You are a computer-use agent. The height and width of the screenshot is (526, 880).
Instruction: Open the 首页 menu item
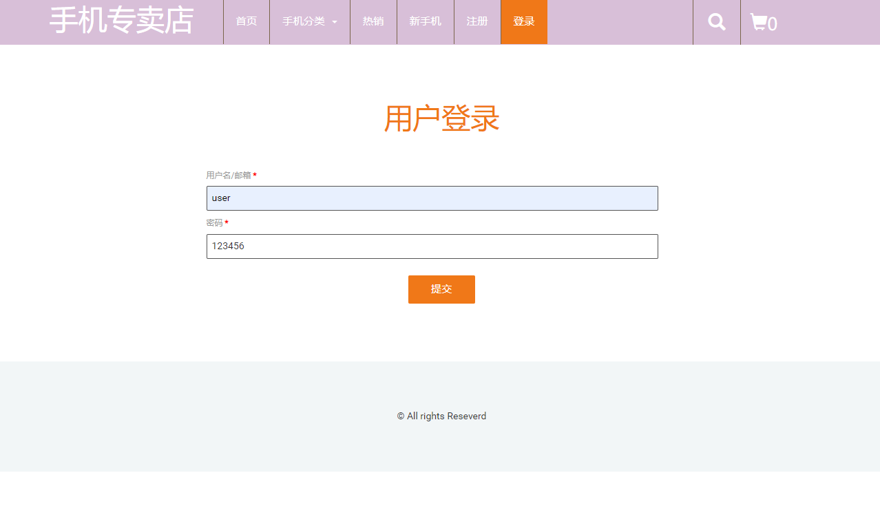(x=246, y=21)
